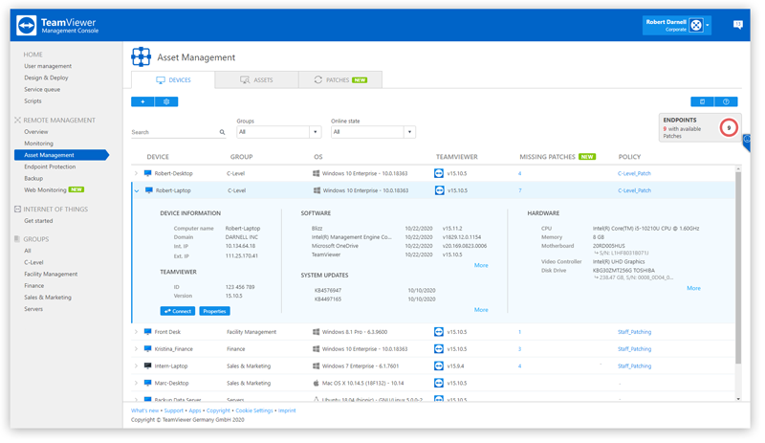Viewport: 765px width, 443px height.
Task: Open User management in sidebar
Action: pyautogui.click(x=48, y=66)
